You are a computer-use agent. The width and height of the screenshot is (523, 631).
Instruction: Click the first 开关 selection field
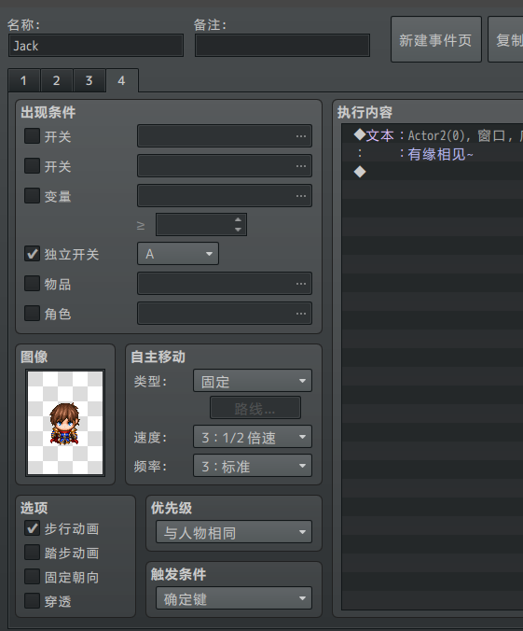click(225, 136)
